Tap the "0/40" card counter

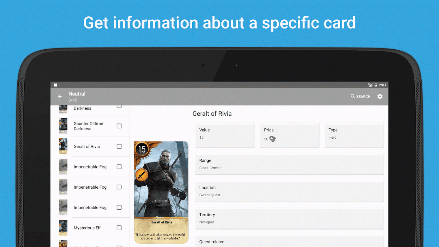[73, 100]
